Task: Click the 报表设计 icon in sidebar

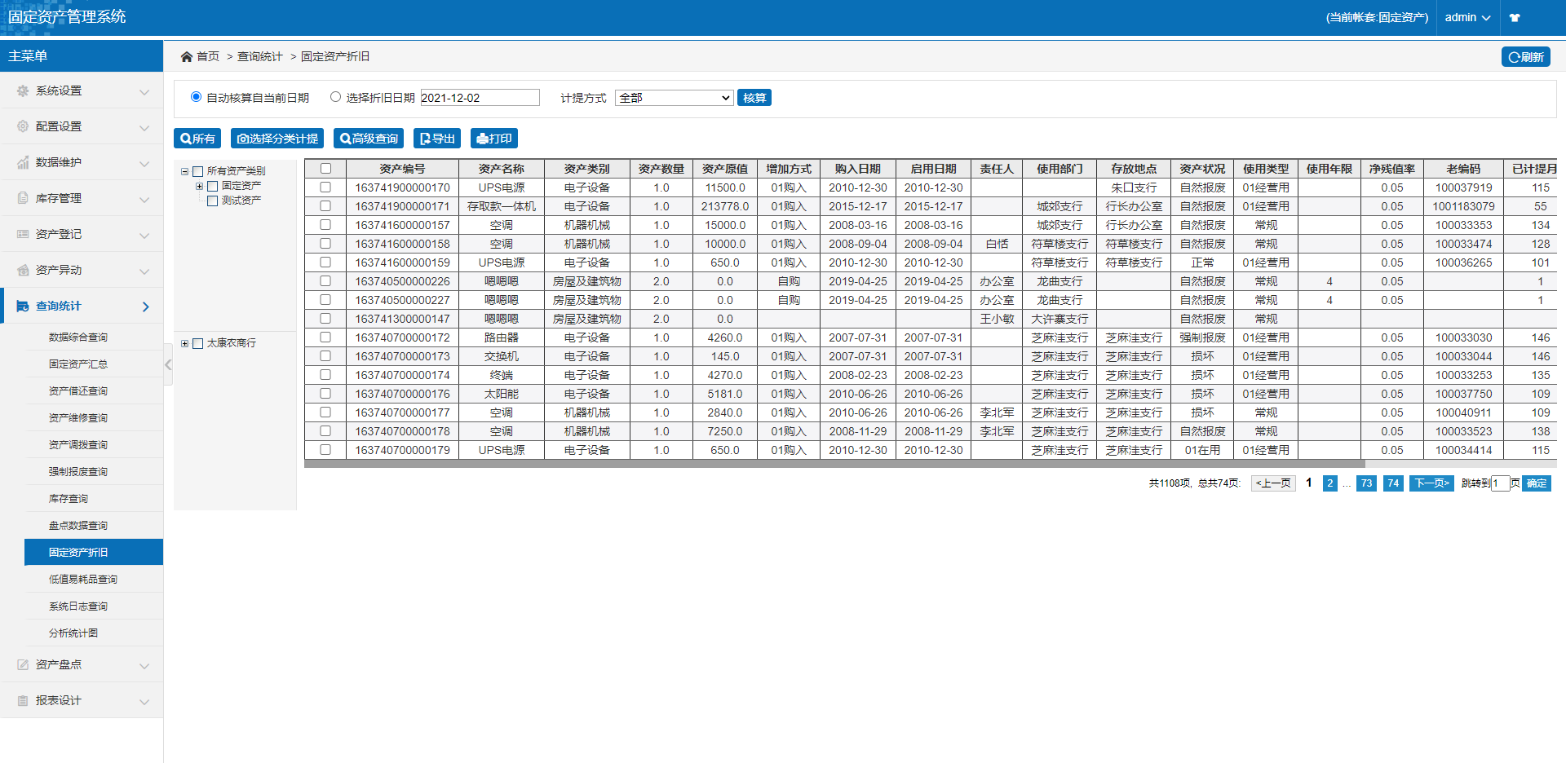Action: [23, 701]
